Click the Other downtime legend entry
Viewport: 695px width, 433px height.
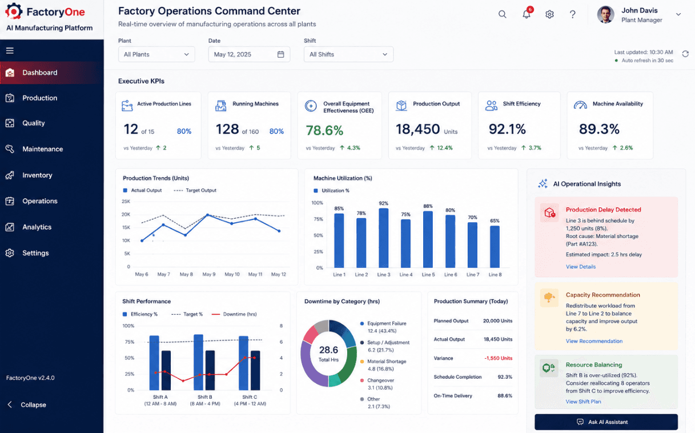[x=375, y=403]
